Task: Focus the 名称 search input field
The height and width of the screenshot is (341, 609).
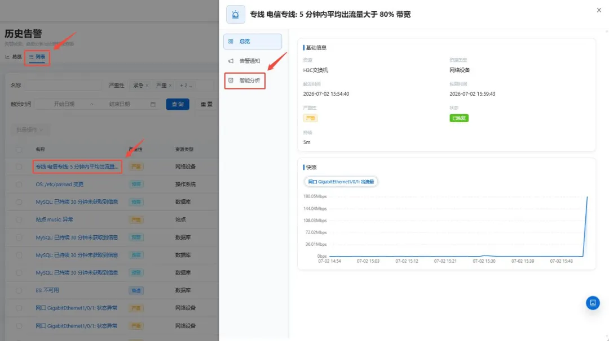Action: pyautogui.click(x=63, y=86)
